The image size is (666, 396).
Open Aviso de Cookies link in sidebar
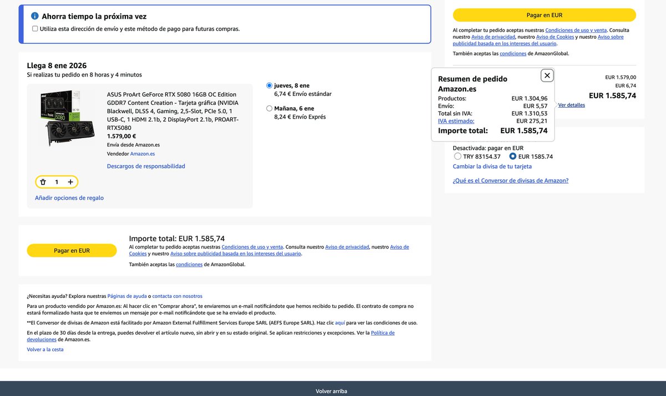pos(555,37)
